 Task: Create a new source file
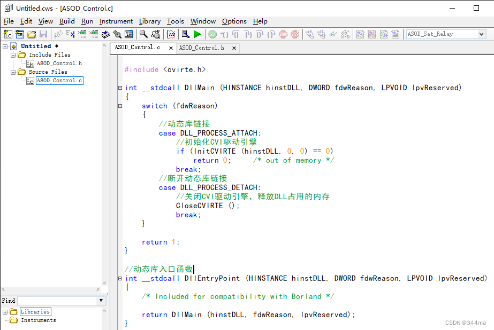7,33
